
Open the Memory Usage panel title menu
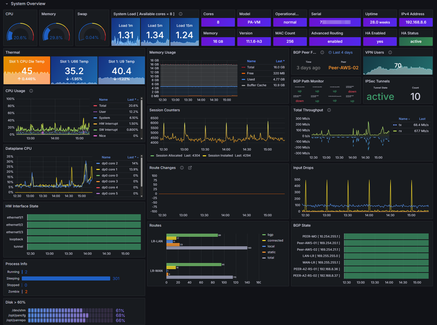coord(163,52)
